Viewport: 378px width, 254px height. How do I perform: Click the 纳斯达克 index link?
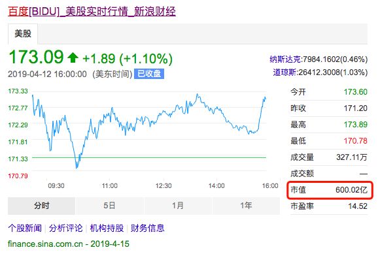[285, 59]
